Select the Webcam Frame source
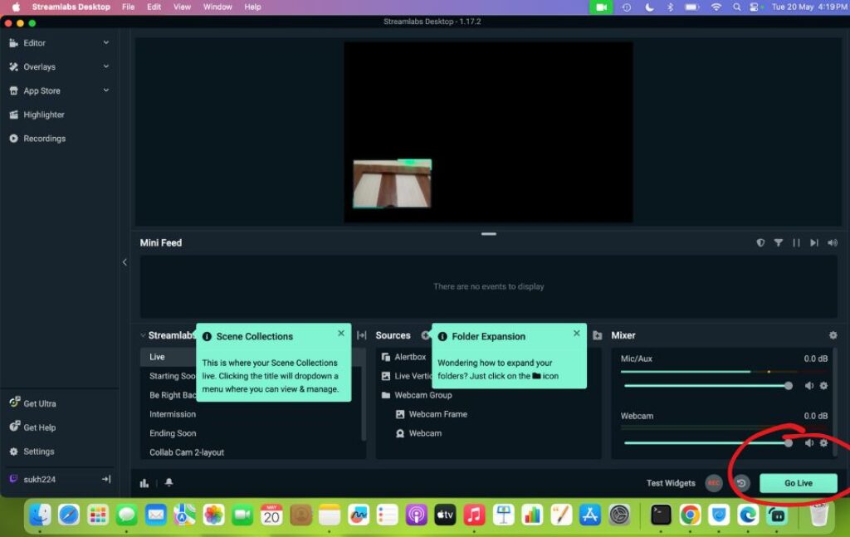This screenshot has height=537, width=850. [x=437, y=414]
